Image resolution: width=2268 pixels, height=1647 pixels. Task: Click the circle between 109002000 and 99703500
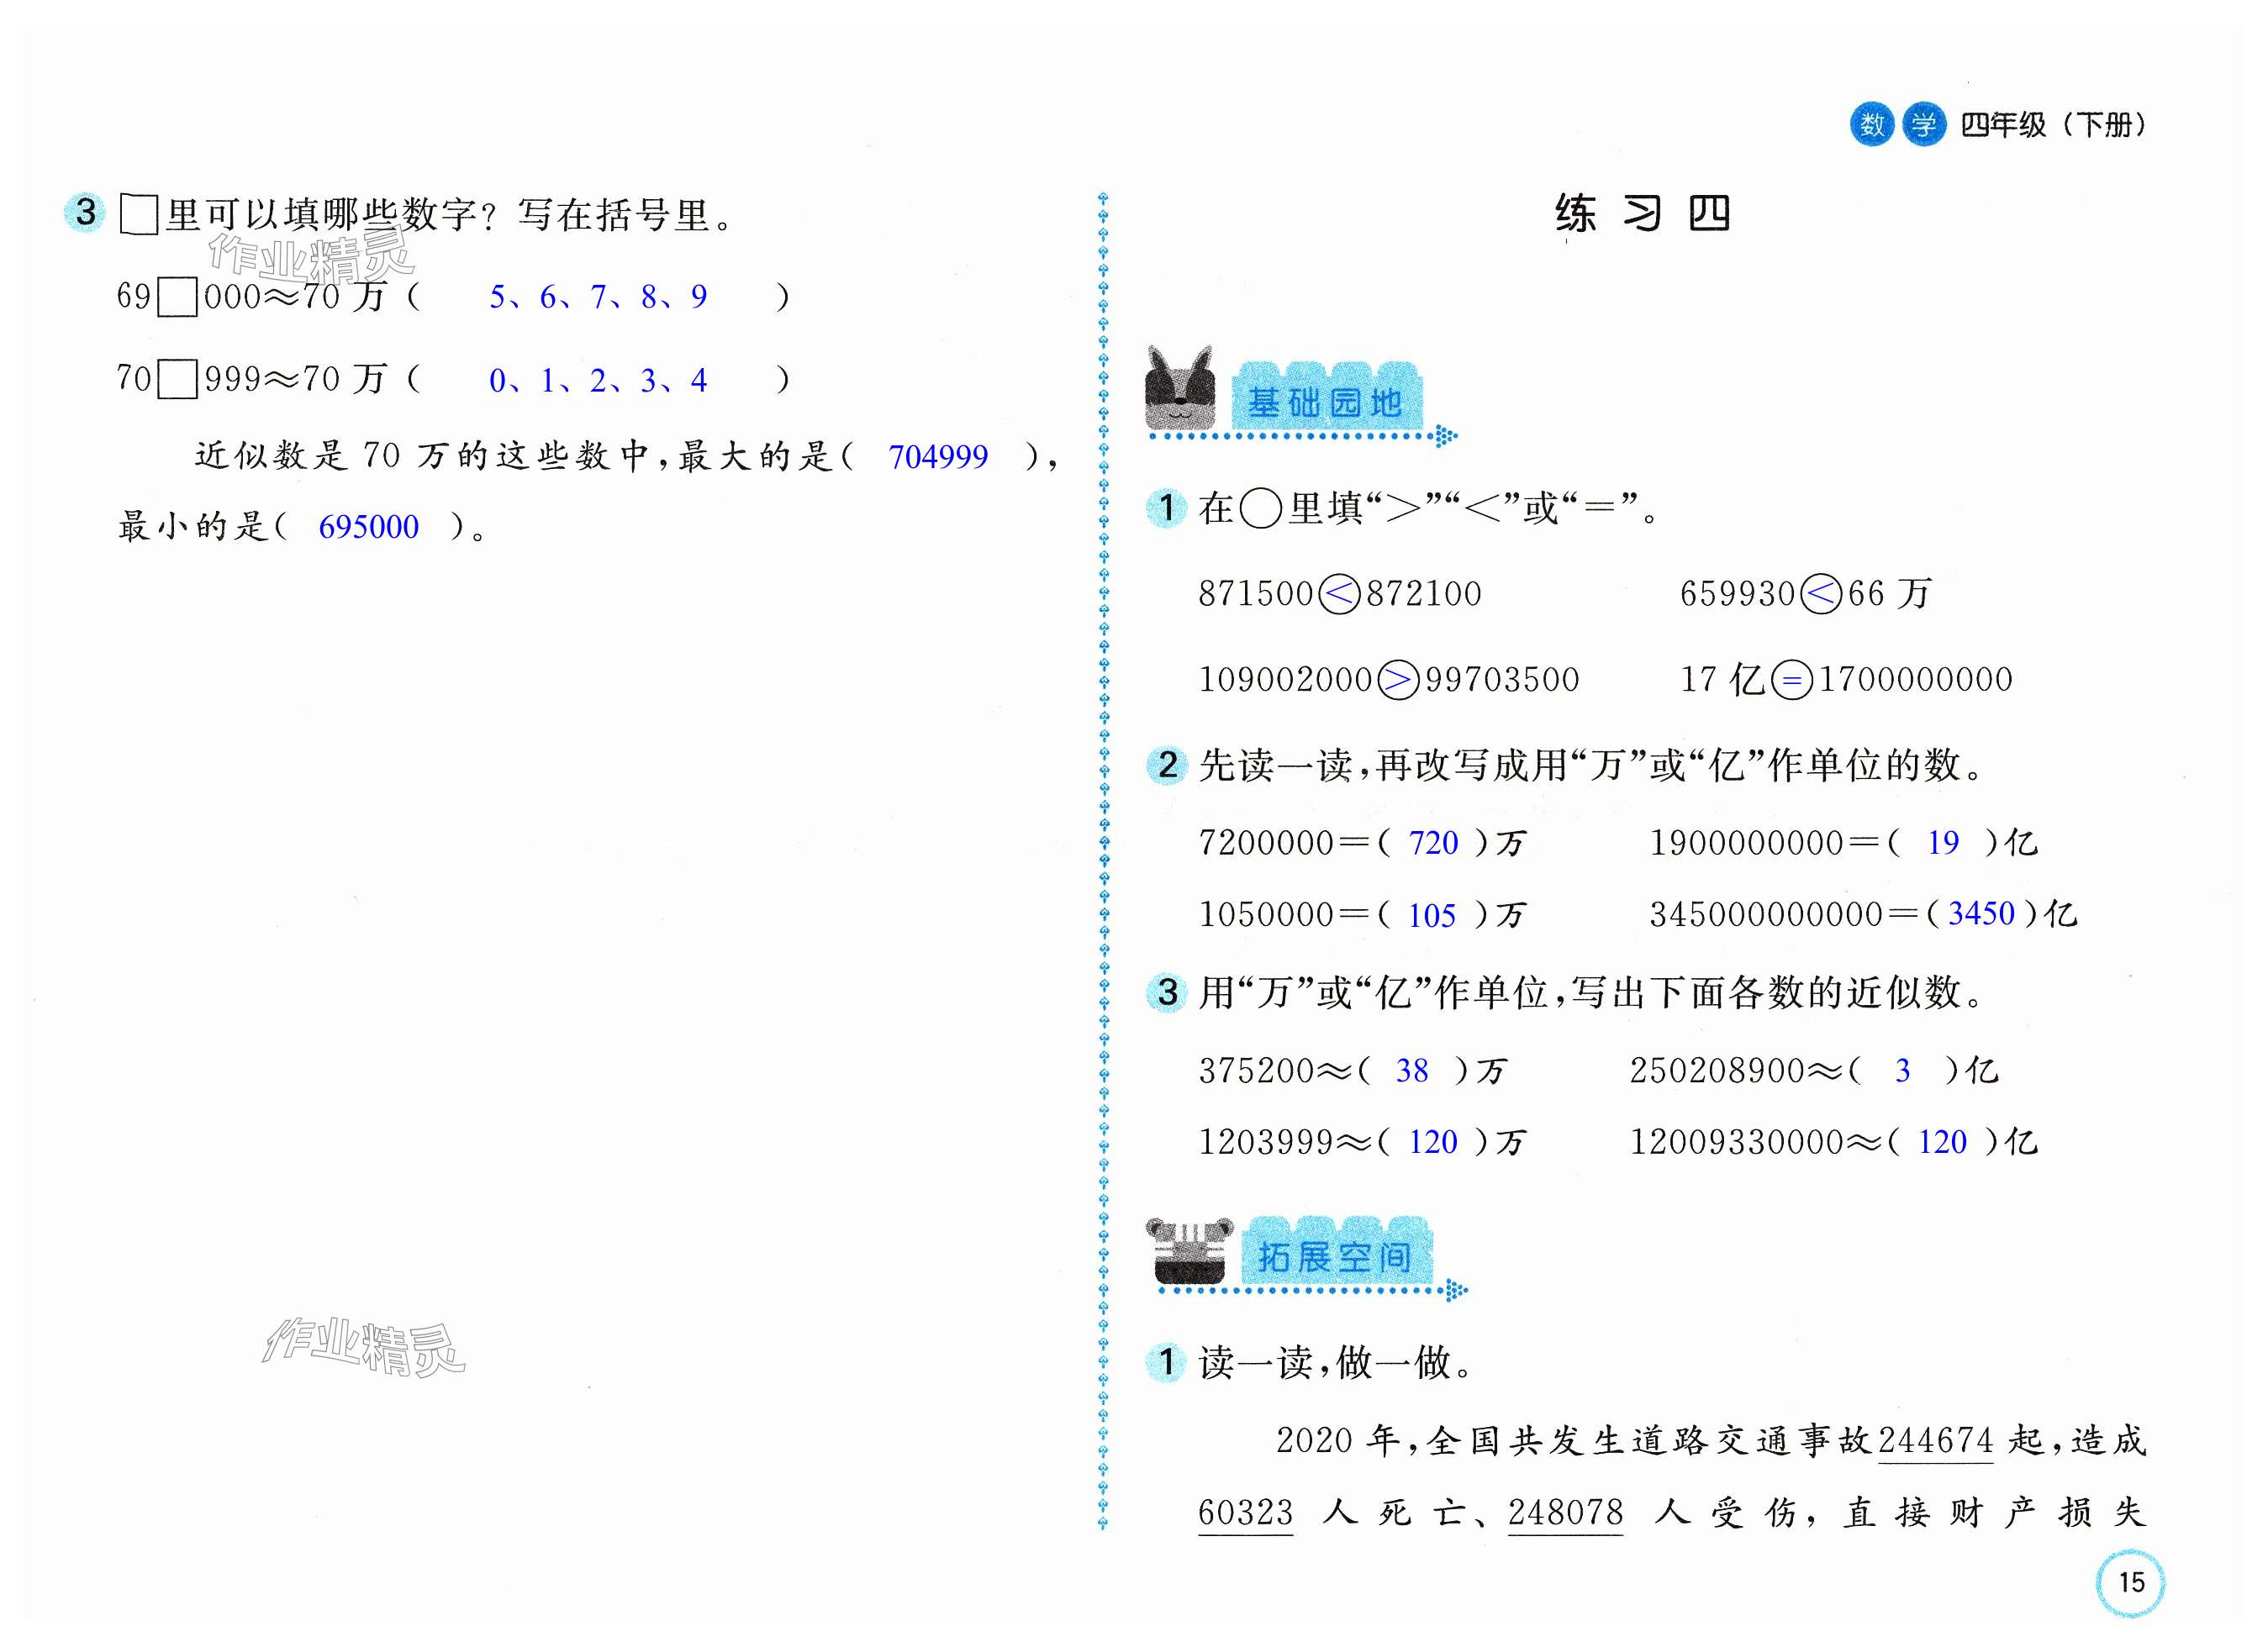[x=1397, y=681]
